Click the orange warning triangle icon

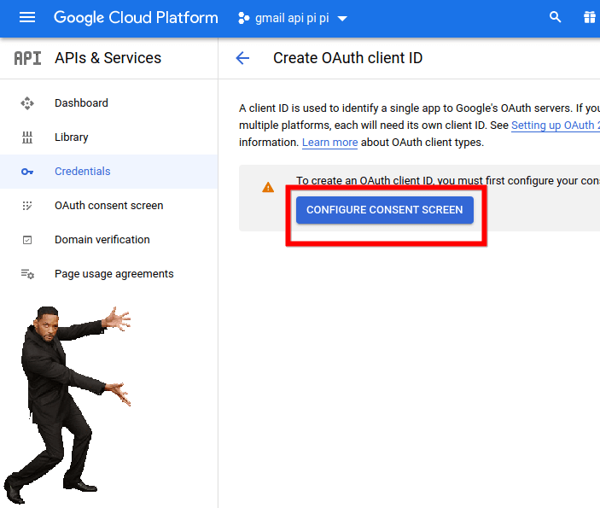pos(268,187)
